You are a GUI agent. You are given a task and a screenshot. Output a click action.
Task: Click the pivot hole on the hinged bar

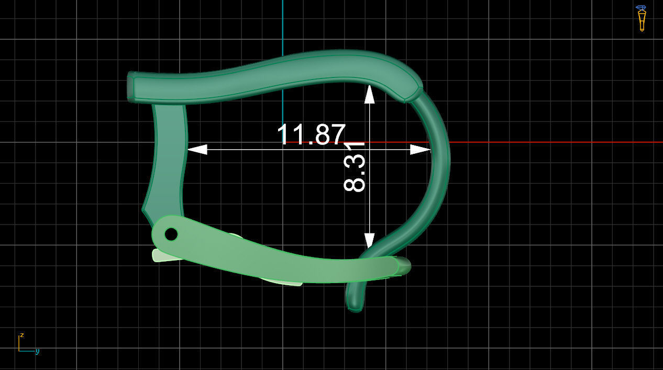click(171, 234)
